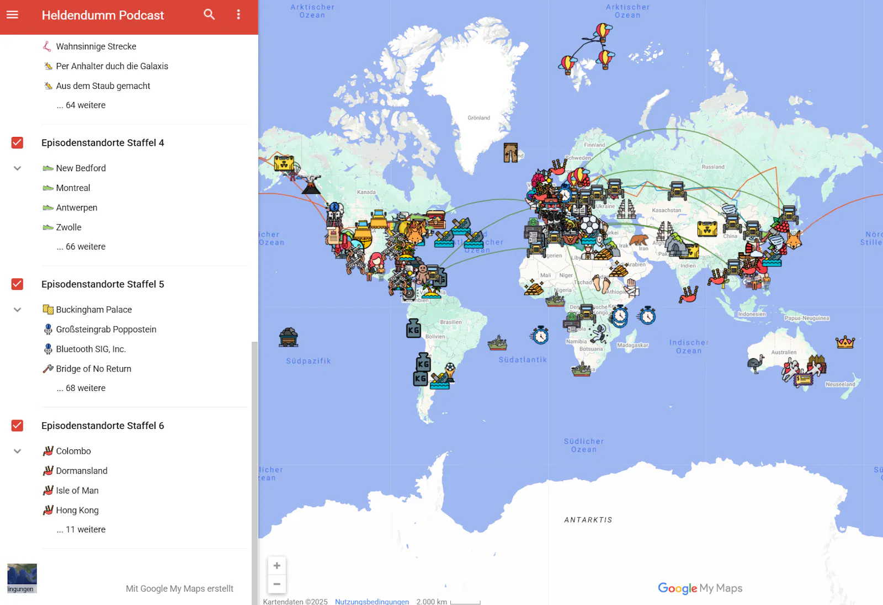Select Dormansland location
Viewport: 883px width, 605px height.
82,470
